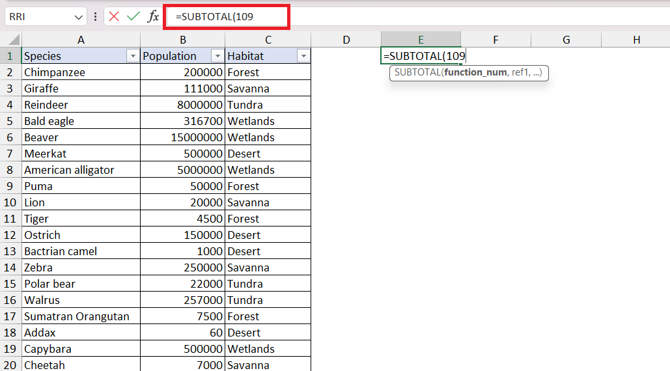Open the Habitat filter dropdown

click(303, 56)
